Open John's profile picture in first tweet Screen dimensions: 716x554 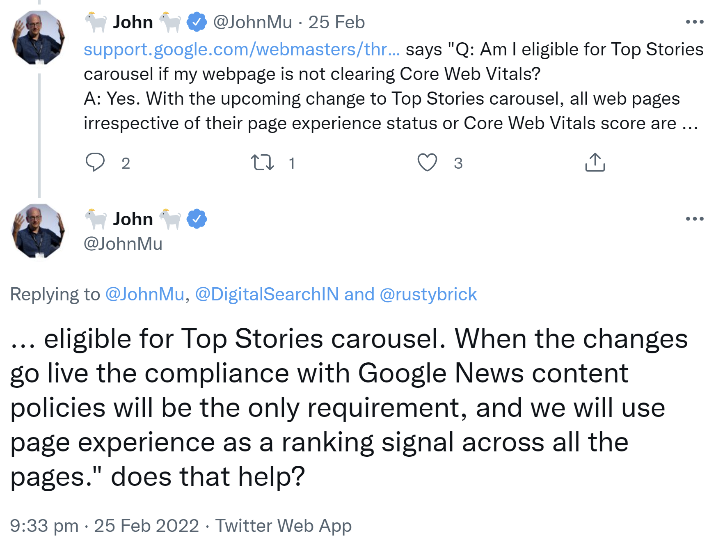coord(38,38)
